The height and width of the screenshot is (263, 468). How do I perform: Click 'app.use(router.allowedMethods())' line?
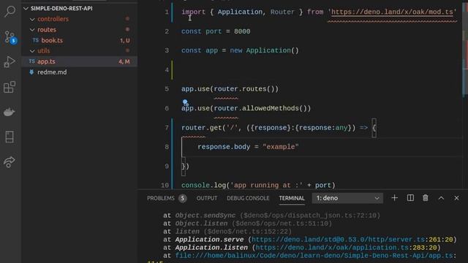point(246,108)
